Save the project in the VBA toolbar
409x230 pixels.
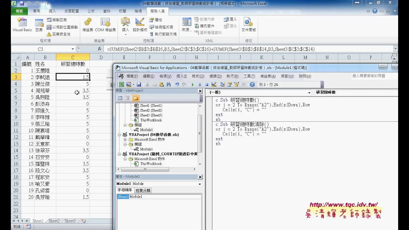click(139, 85)
